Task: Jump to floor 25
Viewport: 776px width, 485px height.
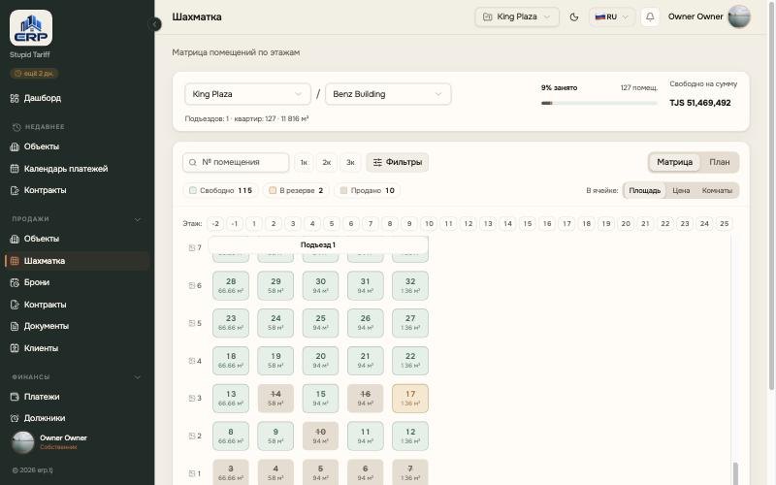Action: 724,224
